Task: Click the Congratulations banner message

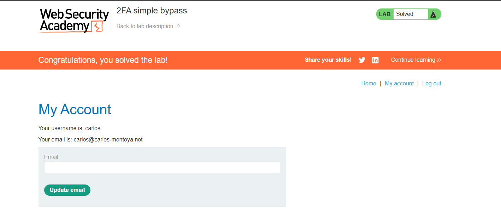Action: 103,60
